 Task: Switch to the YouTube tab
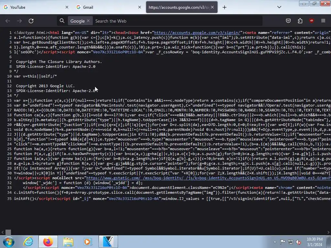pyautogui.click(x=36, y=7)
